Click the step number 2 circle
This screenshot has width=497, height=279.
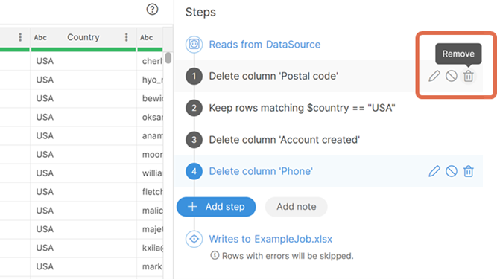coord(194,108)
